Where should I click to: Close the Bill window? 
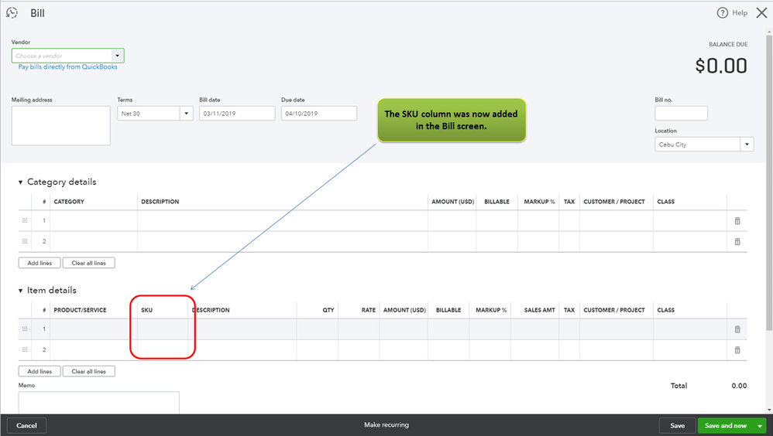tap(761, 13)
